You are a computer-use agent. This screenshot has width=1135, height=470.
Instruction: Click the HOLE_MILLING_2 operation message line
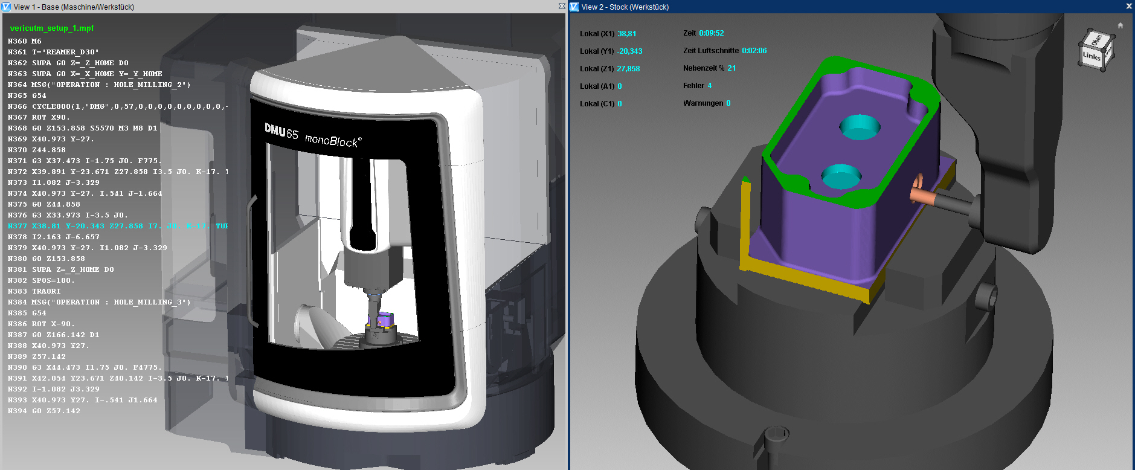(x=98, y=85)
